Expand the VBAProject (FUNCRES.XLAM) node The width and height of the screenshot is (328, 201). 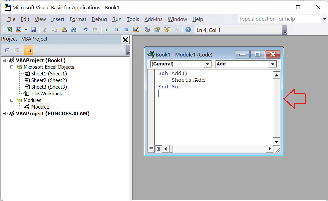point(4,114)
